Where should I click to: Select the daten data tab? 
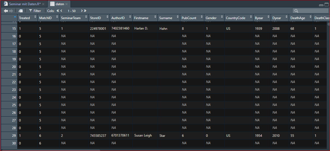[x=60, y=4]
